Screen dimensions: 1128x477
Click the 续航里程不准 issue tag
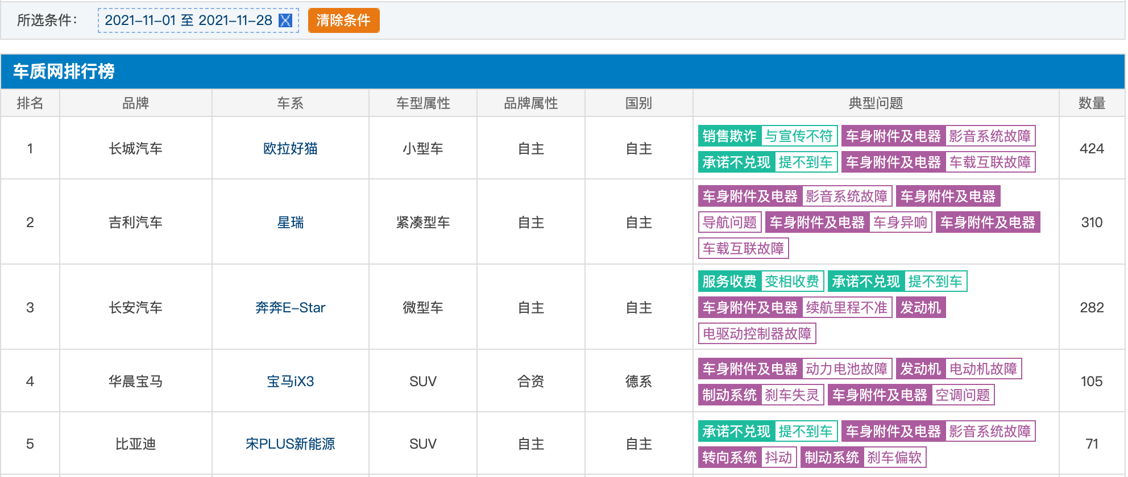(847, 308)
